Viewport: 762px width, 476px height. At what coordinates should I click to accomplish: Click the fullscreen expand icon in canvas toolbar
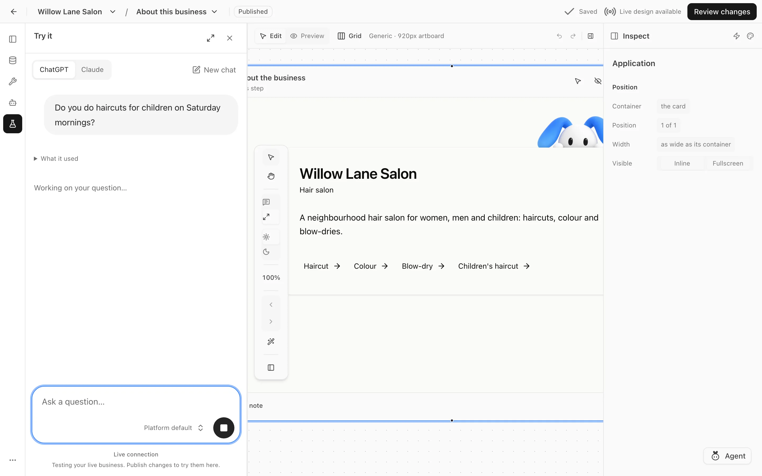click(266, 217)
